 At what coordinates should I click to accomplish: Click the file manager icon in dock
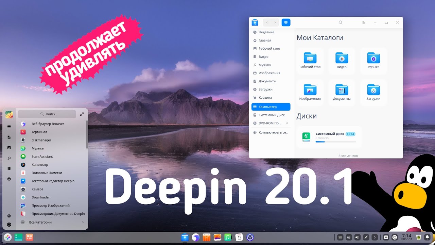click(x=185, y=237)
